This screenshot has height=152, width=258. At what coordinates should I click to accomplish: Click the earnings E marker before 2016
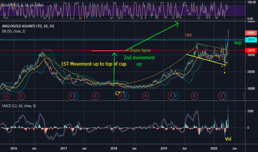click(x=7, y=96)
